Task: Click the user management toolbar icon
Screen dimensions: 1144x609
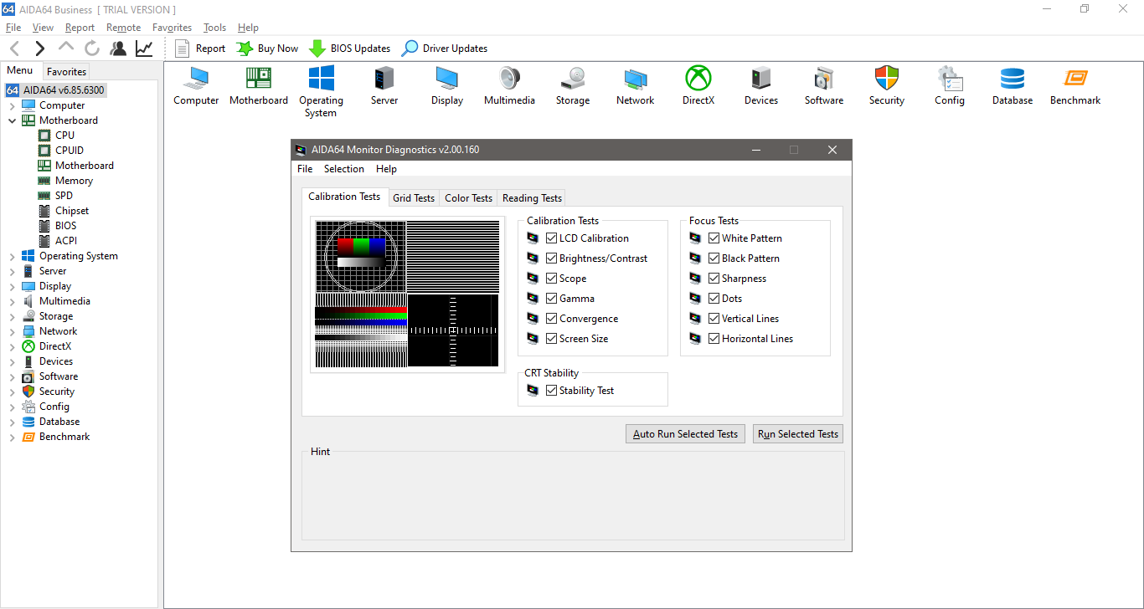Action: tap(118, 49)
